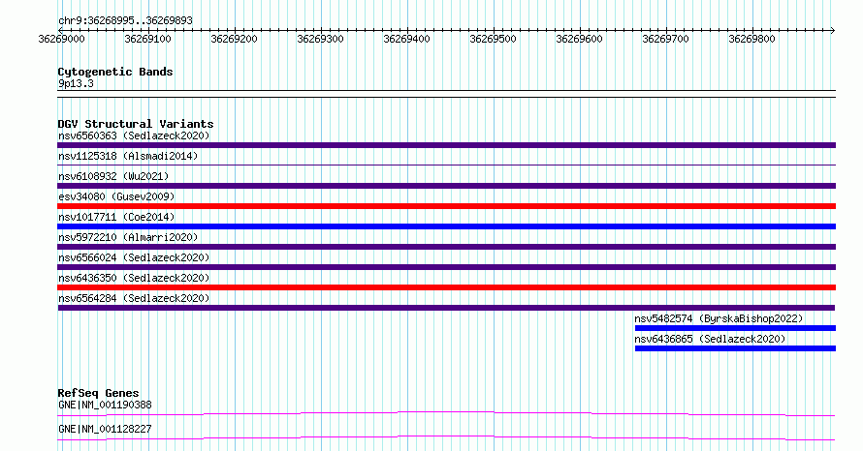
Task: Click the purple bar under nsv6566024
Action: click(x=446, y=267)
